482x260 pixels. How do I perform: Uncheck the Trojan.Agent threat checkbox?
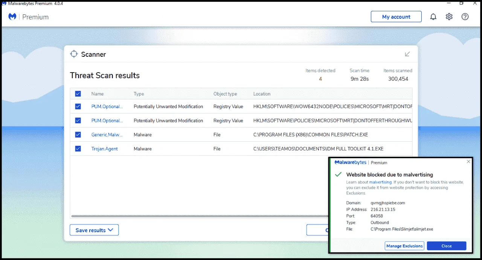point(78,148)
